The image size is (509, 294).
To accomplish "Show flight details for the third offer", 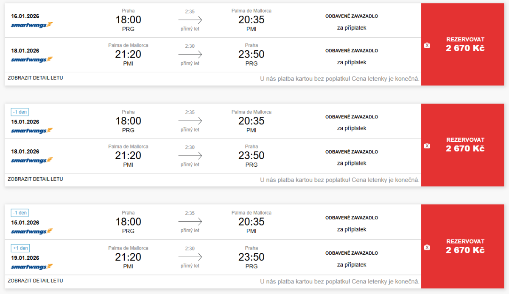I will [35, 280].
